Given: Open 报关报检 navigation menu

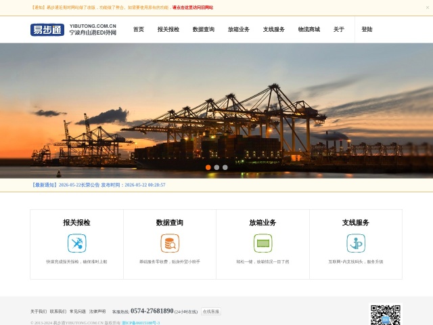Looking at the screenshot, I should tap(168, 29).
